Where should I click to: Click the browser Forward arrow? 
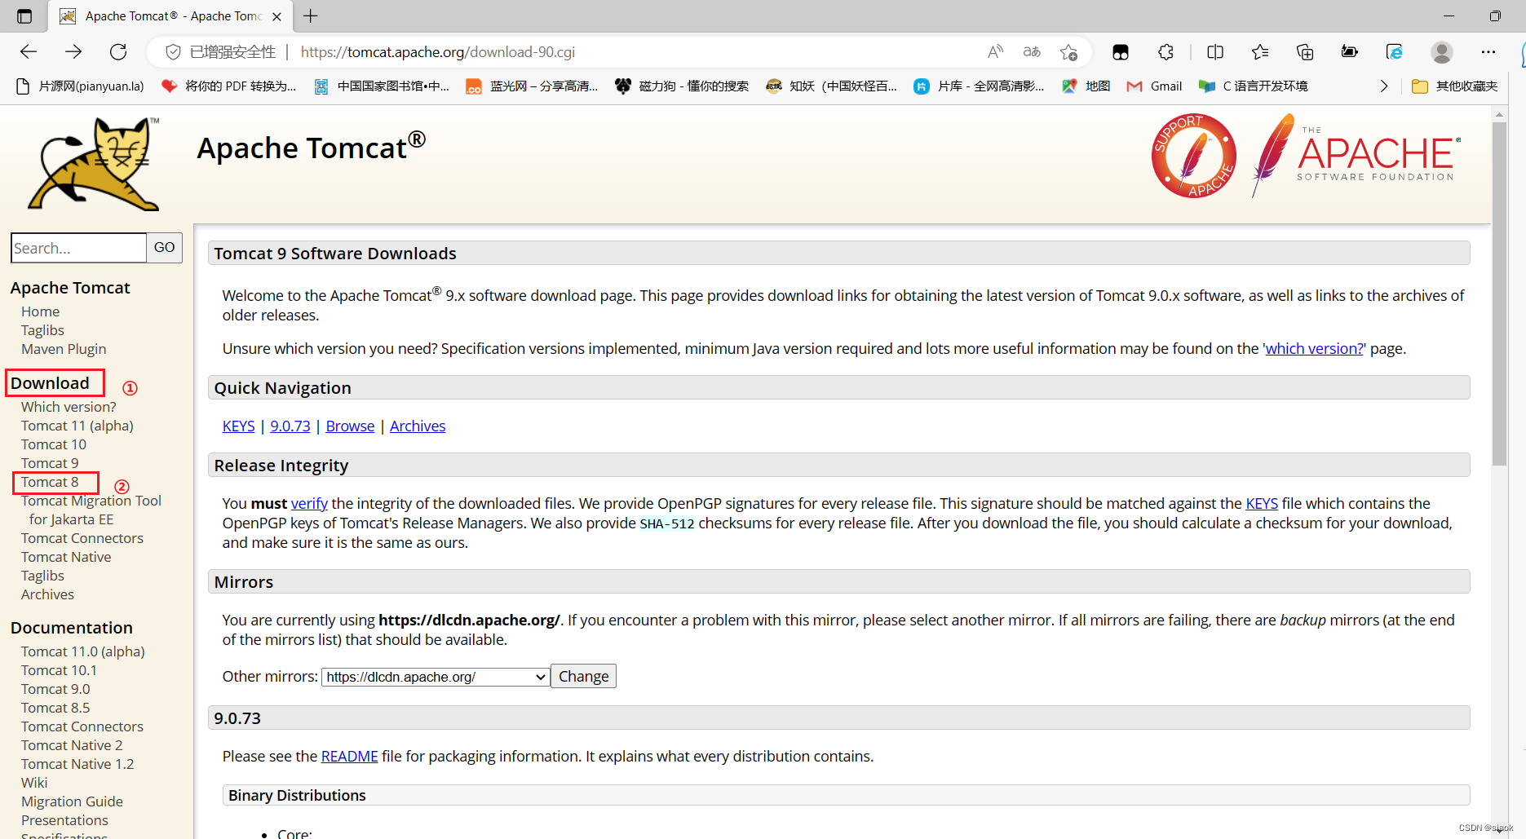pos(73,52)
